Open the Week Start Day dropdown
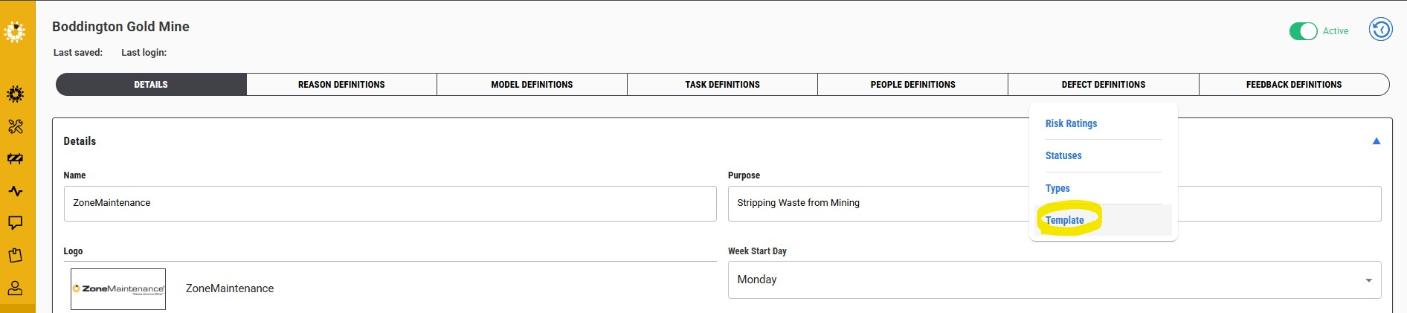 1054,280
